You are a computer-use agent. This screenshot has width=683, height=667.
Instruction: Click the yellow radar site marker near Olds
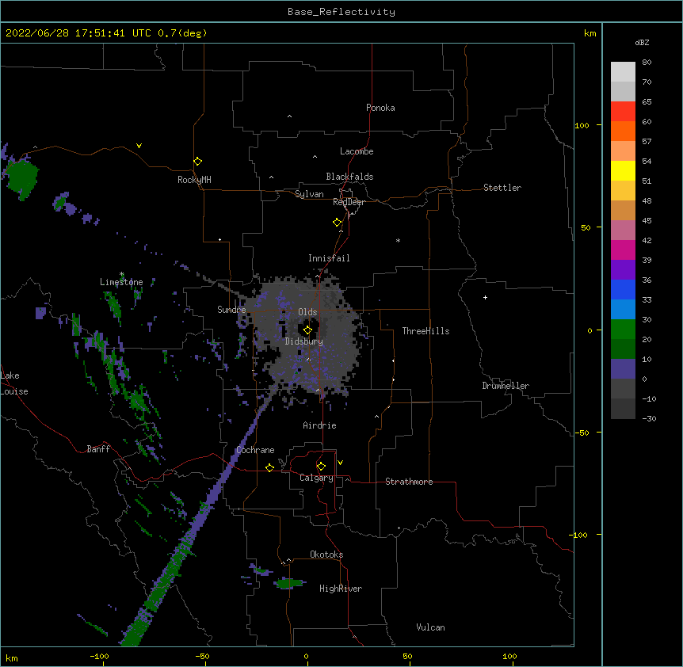(307, 330)
